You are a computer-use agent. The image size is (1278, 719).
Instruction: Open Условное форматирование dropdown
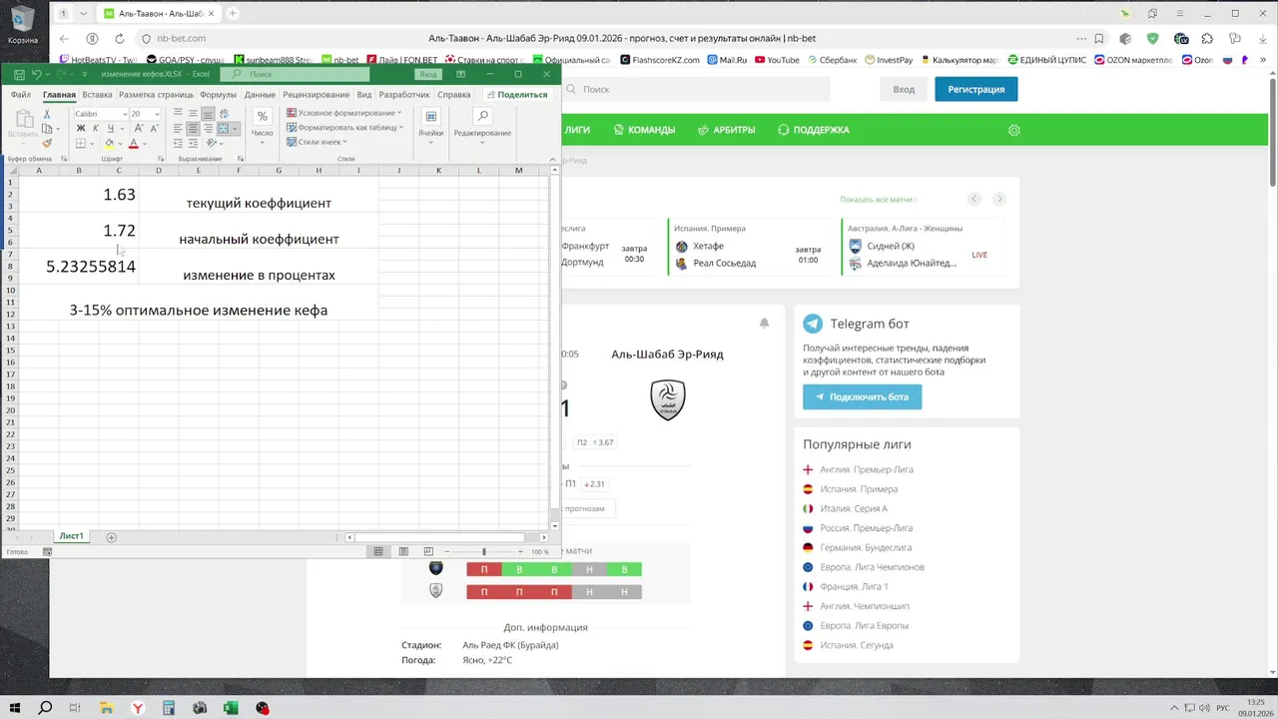pos(343,113)
